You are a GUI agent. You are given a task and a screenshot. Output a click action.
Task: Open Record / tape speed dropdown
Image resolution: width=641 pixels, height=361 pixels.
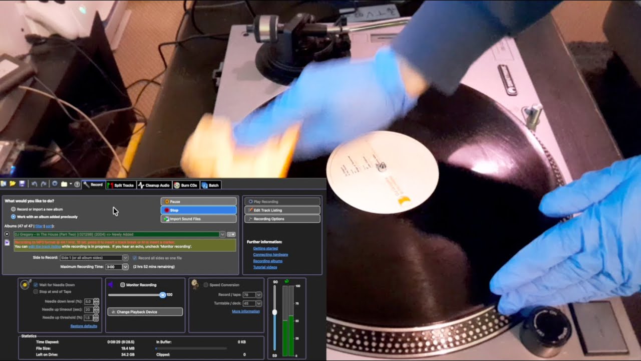(x=259, y=295)
